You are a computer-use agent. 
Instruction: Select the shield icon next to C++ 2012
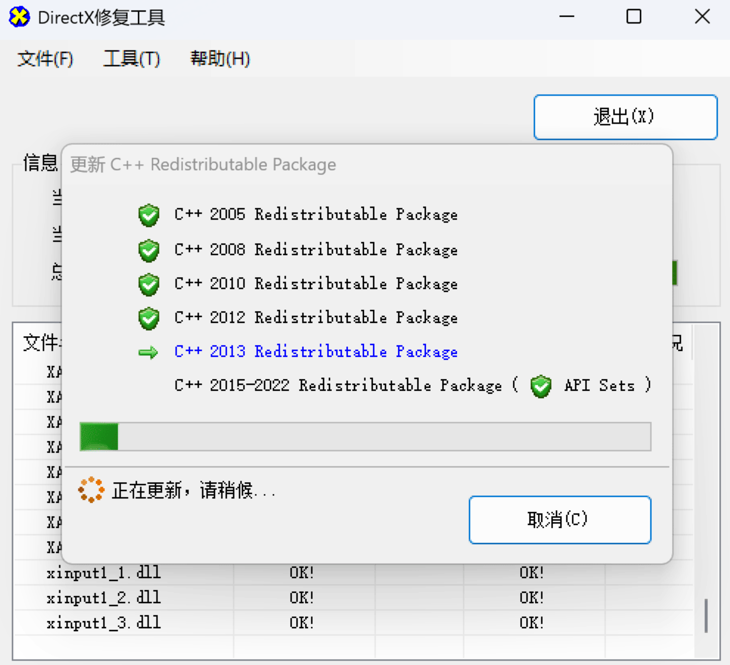point(148,318)
